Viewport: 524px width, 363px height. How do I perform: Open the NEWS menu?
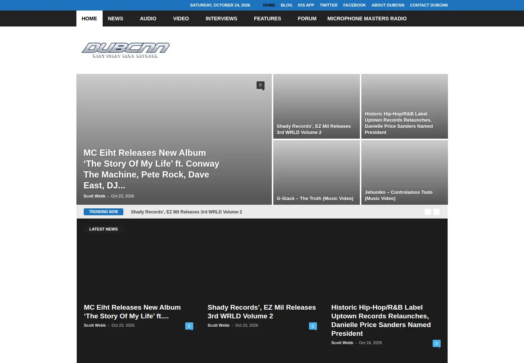click(115, 19)
